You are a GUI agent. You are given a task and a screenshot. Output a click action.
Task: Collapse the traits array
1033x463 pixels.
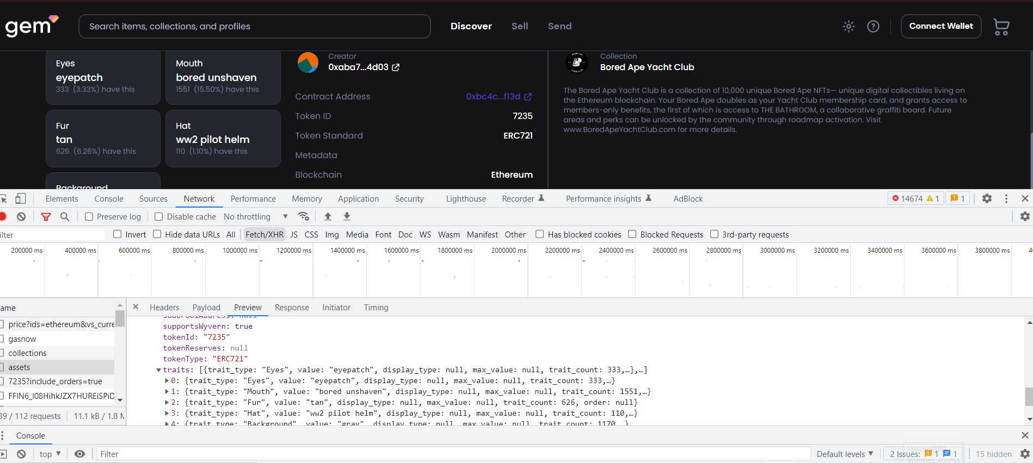coord(158,370)
